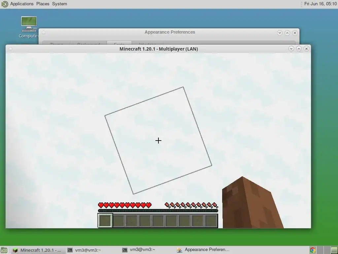
Task: Maximize the Minecraft window
Action: pos(299,49)
